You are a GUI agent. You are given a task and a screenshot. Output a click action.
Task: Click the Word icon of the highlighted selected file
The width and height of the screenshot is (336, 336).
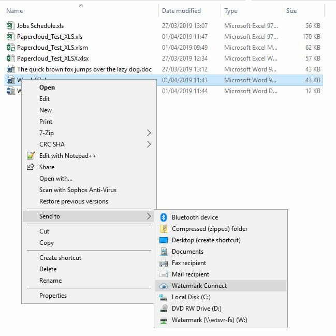[11, 80]
